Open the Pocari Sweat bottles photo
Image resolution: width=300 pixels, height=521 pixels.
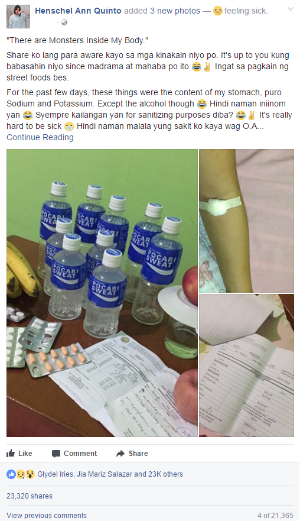tap(102, 293)
